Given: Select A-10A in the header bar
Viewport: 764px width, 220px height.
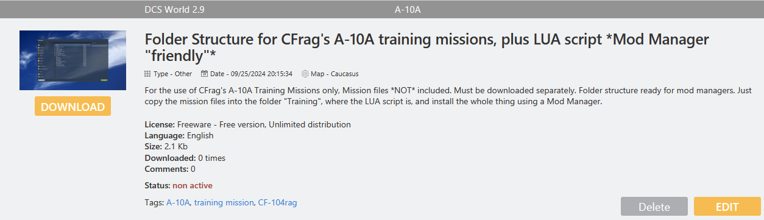Looking at the screenshot, I should tap(408, 10).
